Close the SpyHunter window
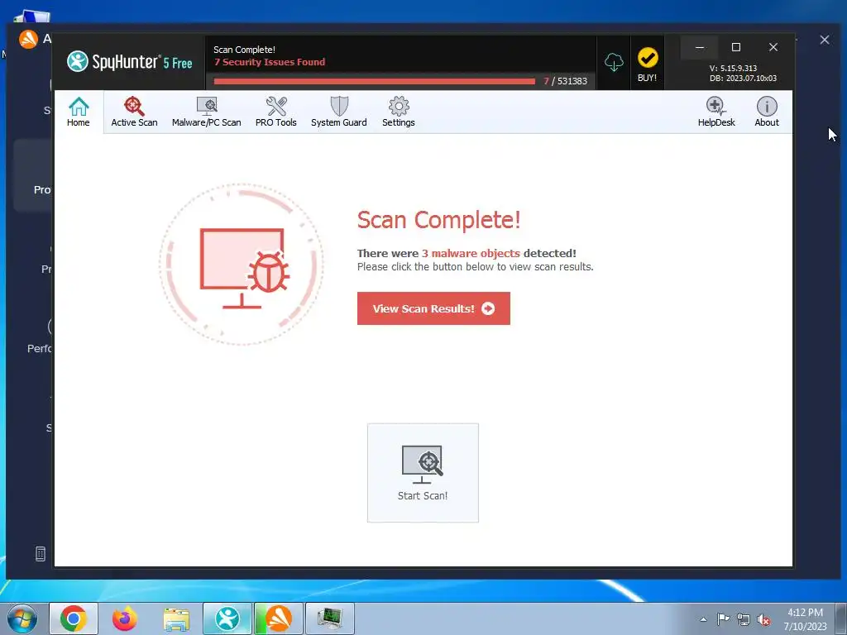 (773, 47)
